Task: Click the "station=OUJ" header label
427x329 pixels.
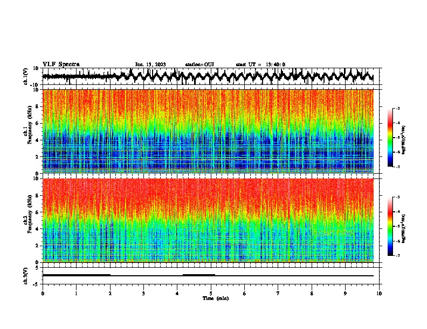Action: (199, 65)
